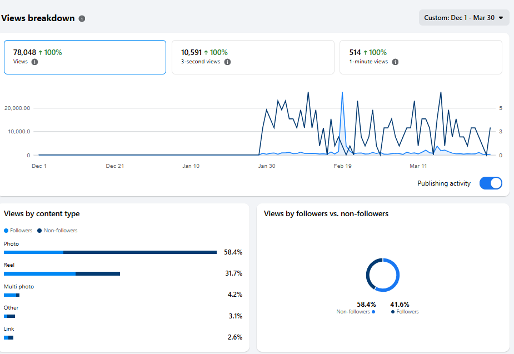Click the Photo content type bar
This screenshot has height=354, width=514.
(111, 252)
